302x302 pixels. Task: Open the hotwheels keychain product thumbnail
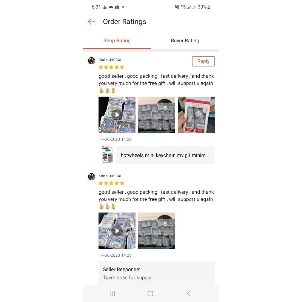coord(108,155)
